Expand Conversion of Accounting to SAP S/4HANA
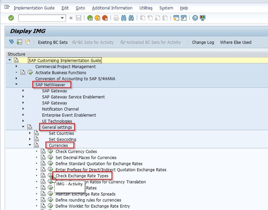 (x=17, y=78)
